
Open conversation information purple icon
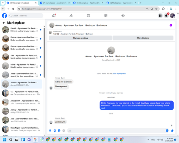click(171, 25)
